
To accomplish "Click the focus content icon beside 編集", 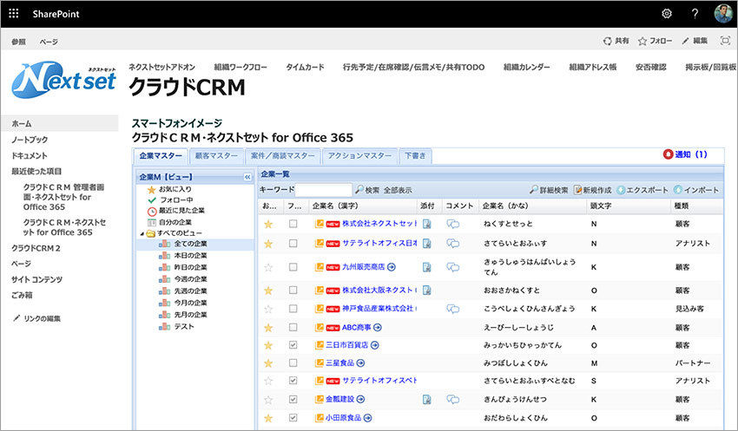I will 725,41.
